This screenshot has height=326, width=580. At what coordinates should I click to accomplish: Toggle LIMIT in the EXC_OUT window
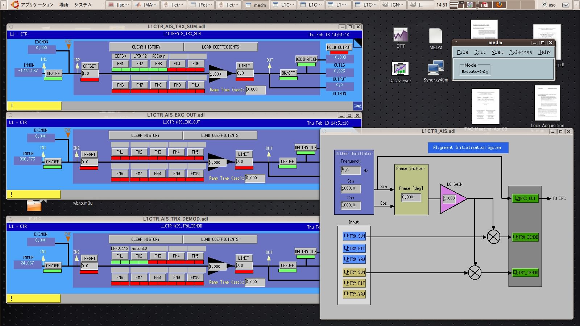pyautogui.click(x=244, y=154)
